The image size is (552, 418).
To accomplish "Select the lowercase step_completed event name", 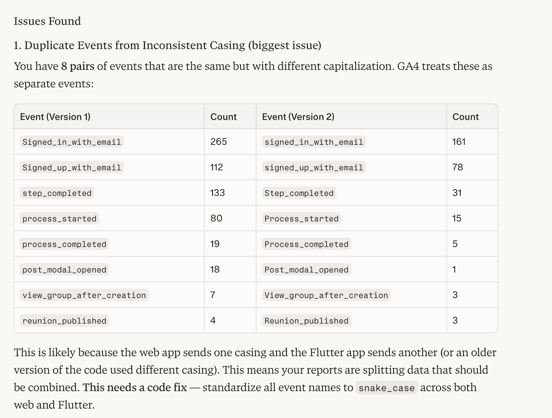I will [x=57, y=193].
